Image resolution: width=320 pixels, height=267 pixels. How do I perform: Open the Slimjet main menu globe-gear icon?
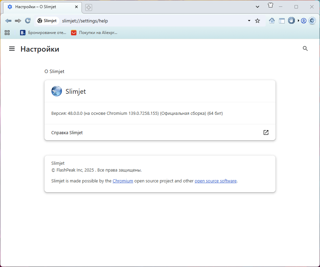coord(312,21)
